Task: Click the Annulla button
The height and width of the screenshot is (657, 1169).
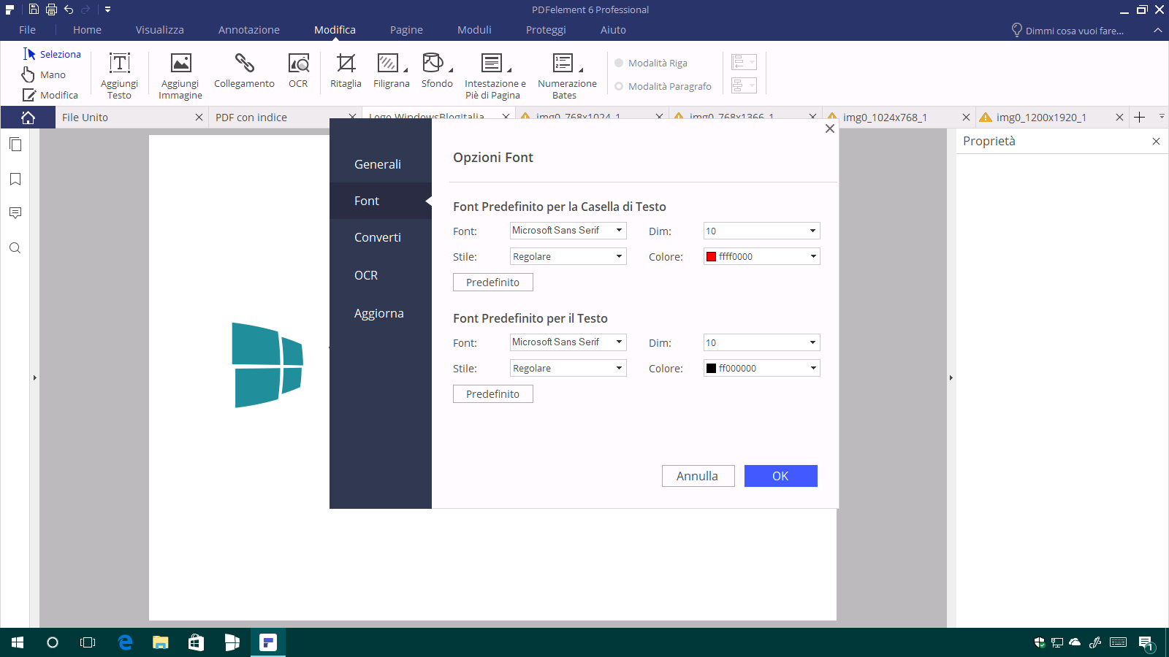Action: click(698, 476)
